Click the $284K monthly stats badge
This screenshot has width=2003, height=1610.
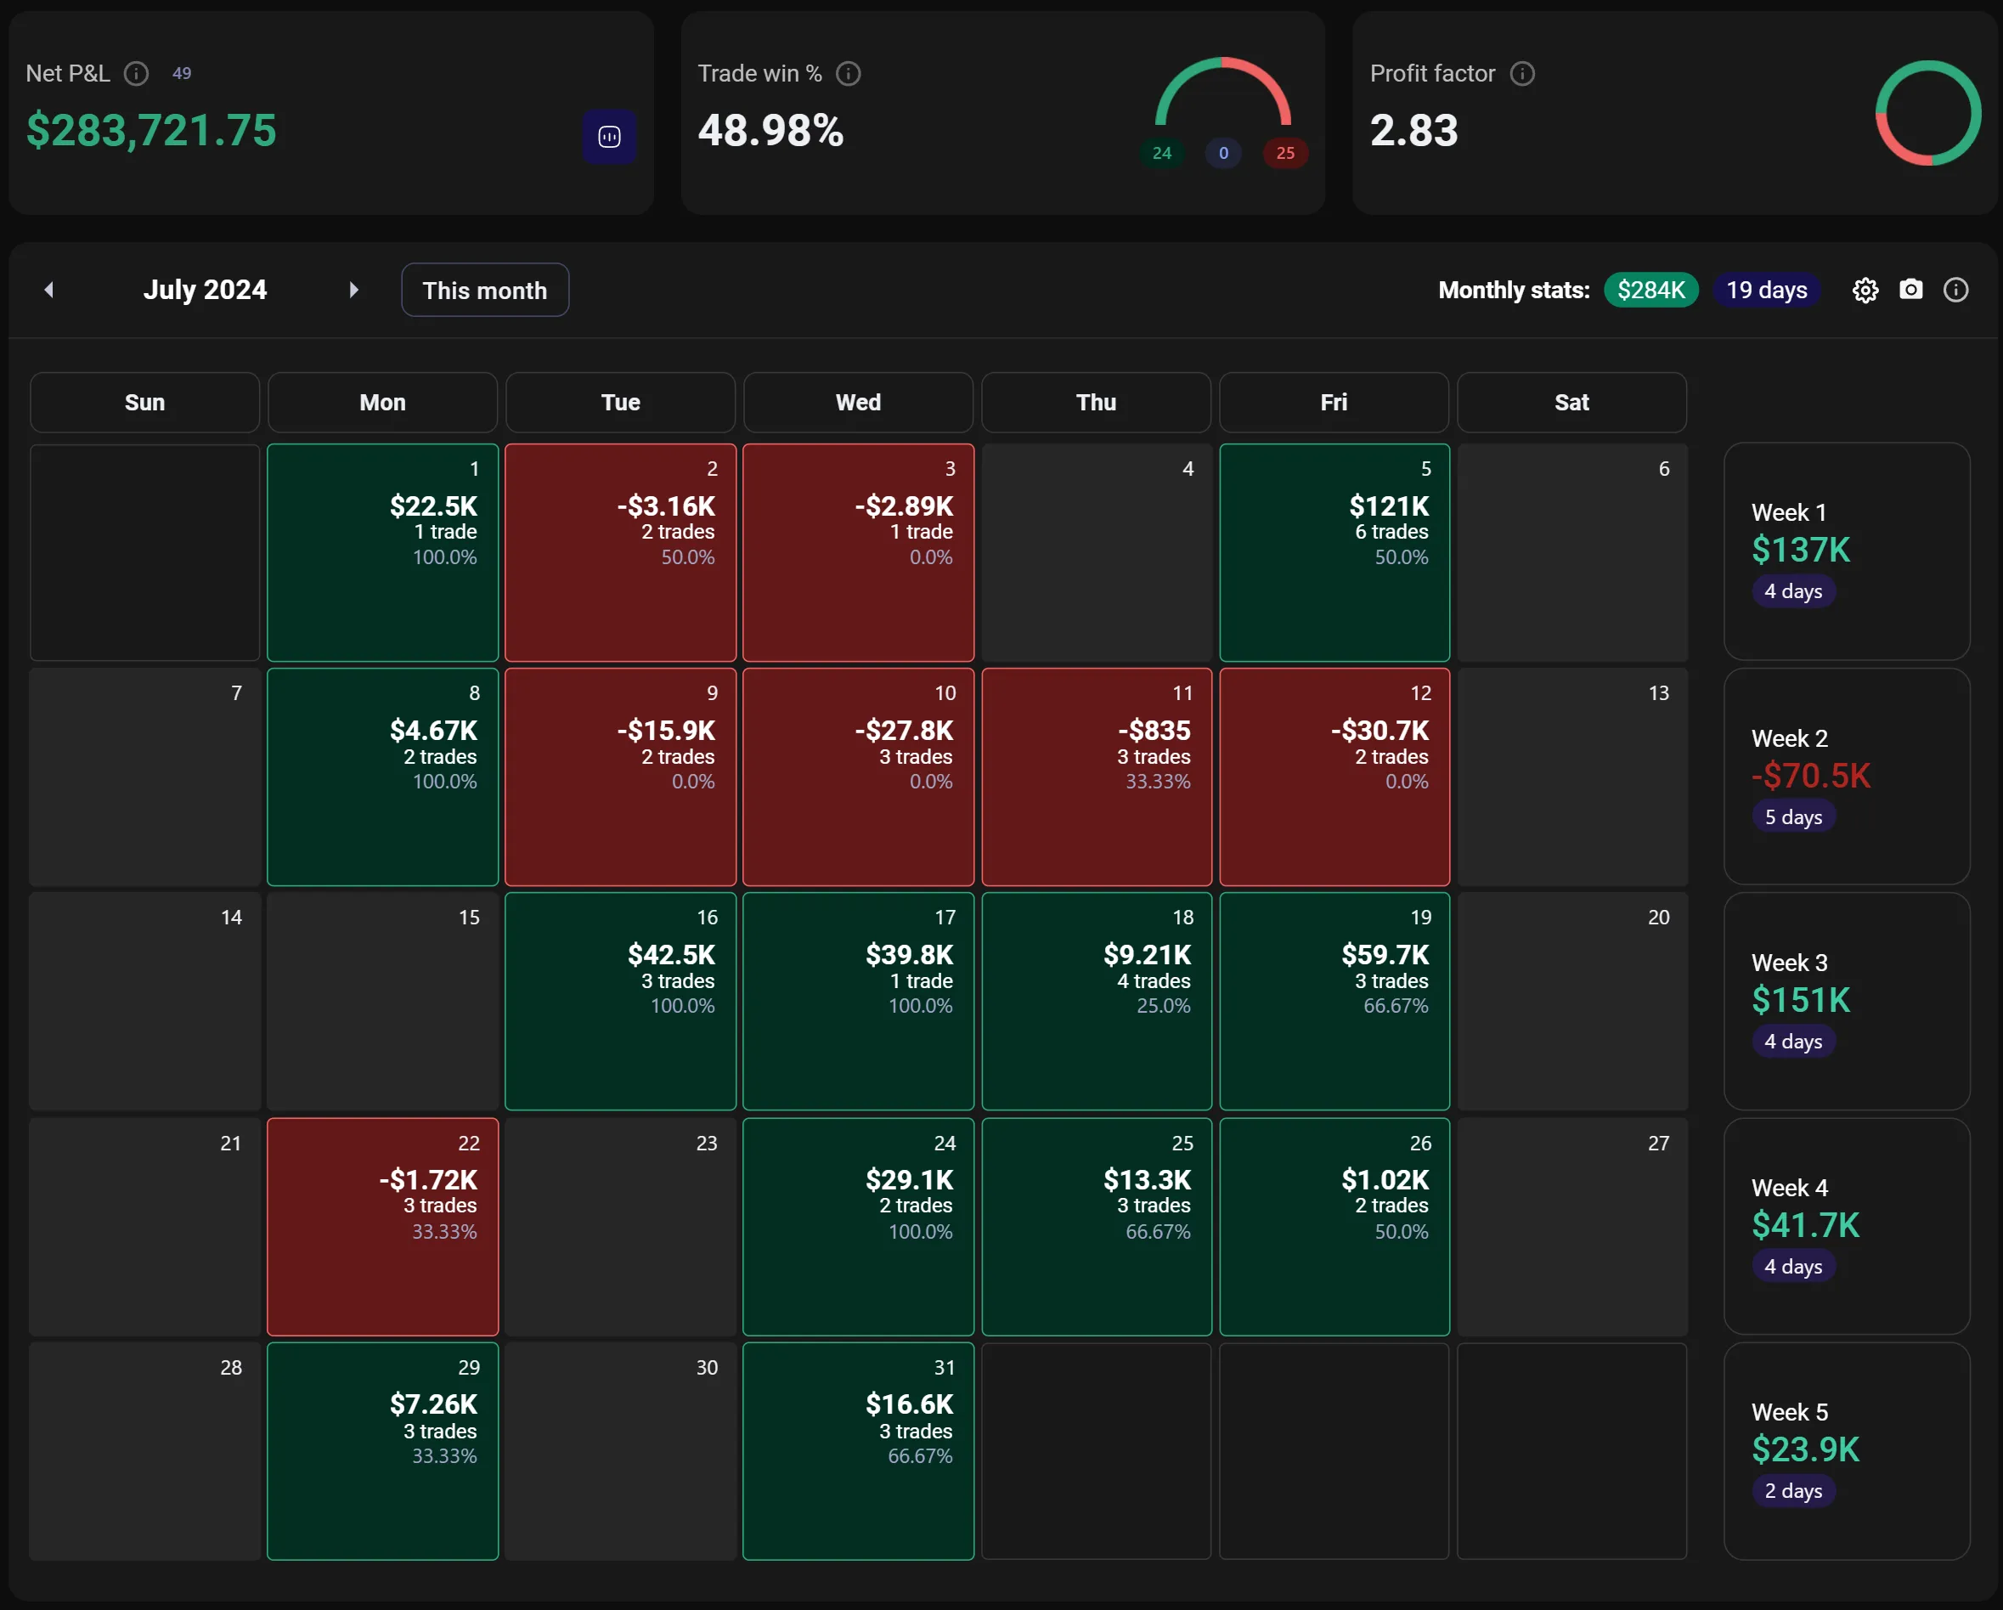(x=1650, y=290)
